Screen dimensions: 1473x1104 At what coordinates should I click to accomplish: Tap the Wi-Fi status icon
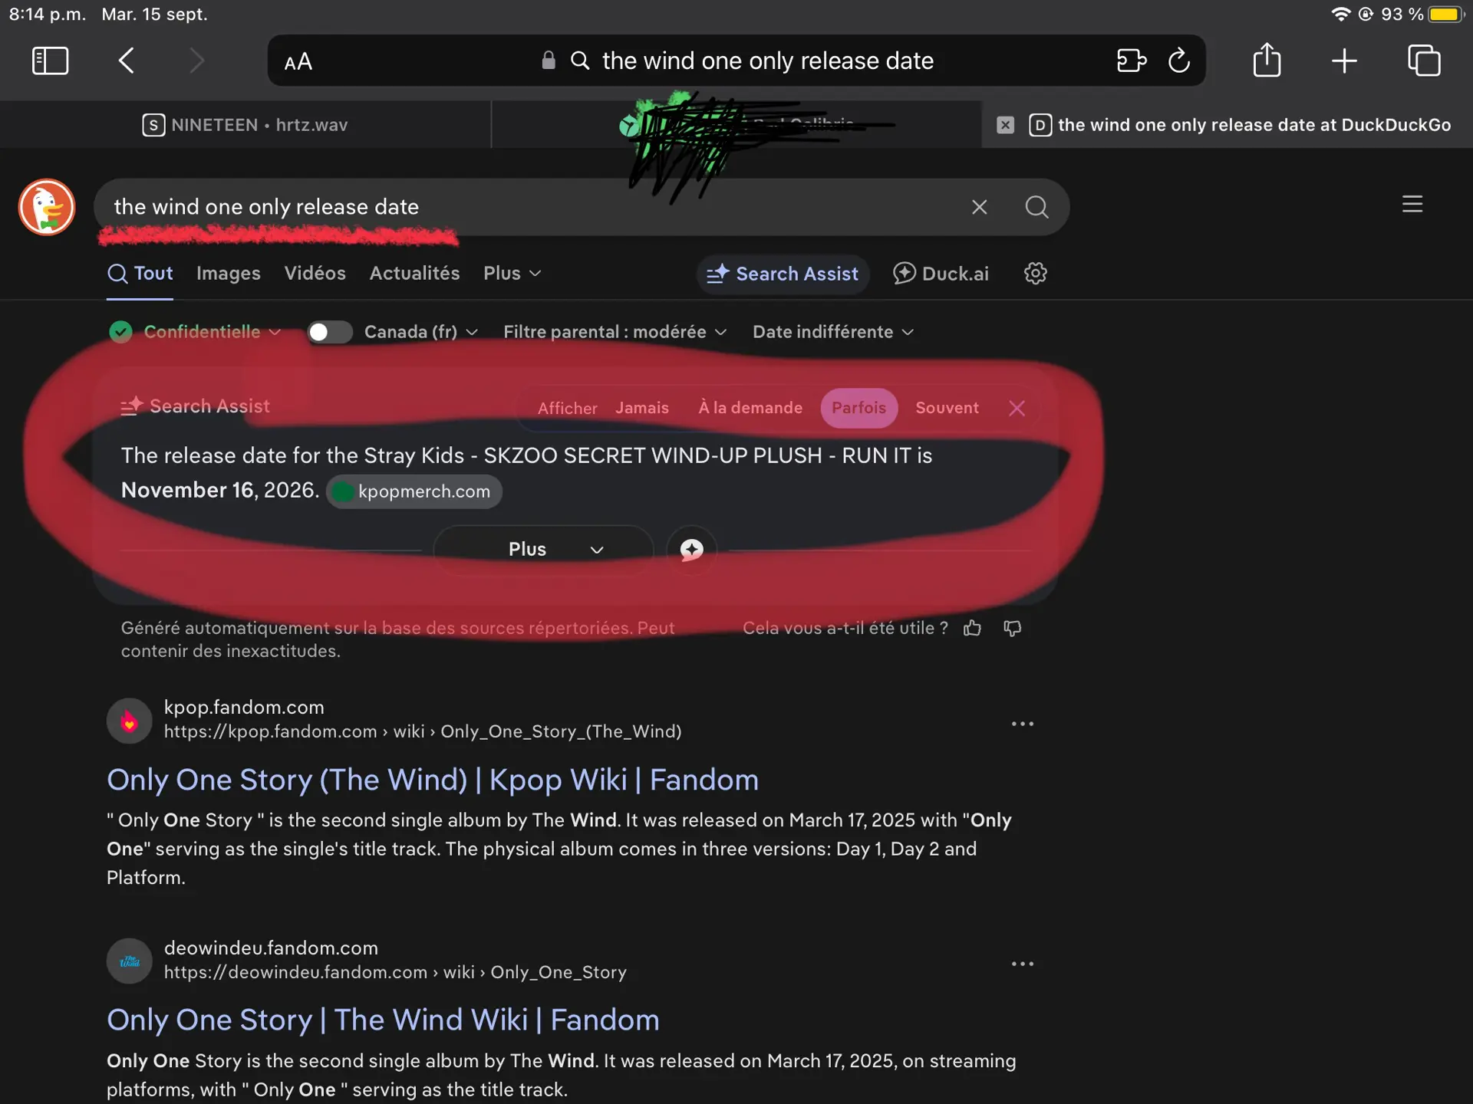click(1340, 15)
